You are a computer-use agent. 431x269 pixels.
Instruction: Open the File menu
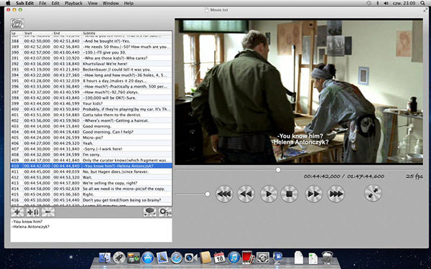(42, 4)
